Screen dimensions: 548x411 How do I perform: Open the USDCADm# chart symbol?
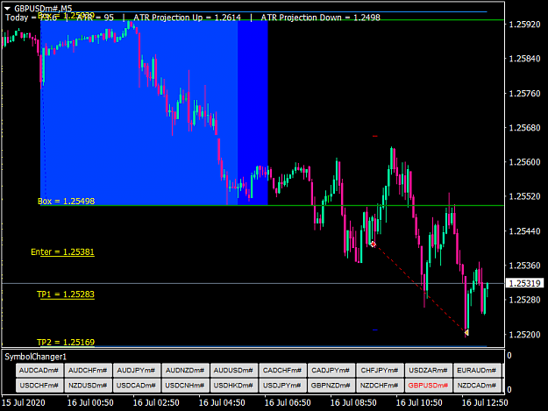[136, 386]
